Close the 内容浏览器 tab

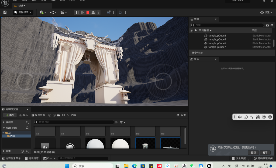point(27,109)
